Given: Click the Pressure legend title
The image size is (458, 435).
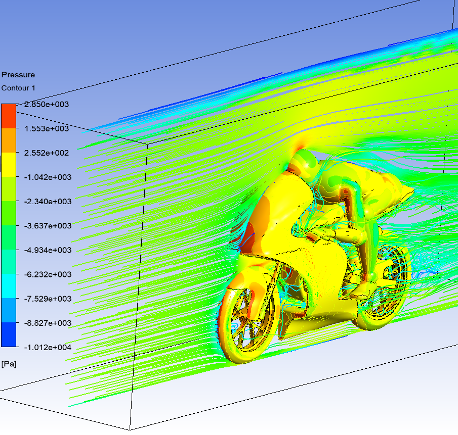Looking at the screenshot, I should click(18, 75).
